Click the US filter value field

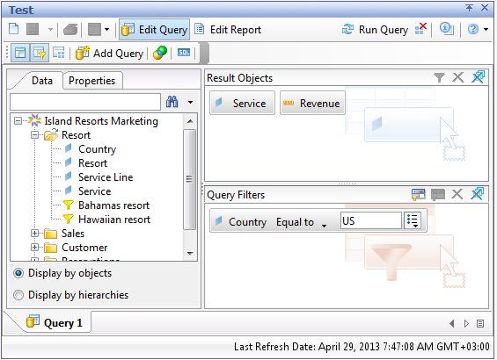[371, 220]
